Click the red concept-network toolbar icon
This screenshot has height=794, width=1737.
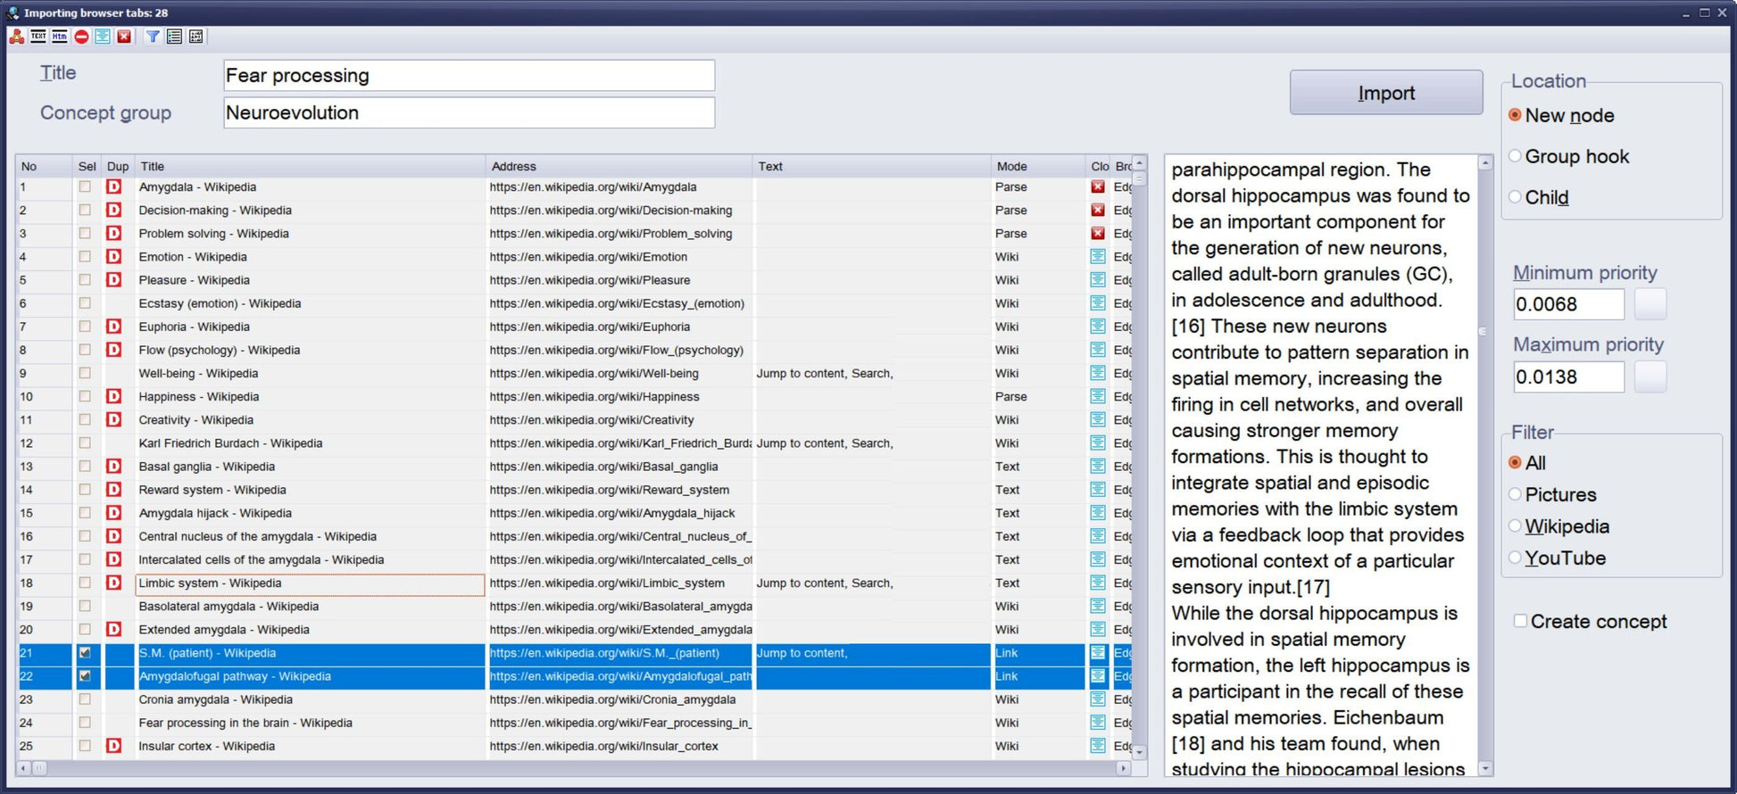pos(16,37)
